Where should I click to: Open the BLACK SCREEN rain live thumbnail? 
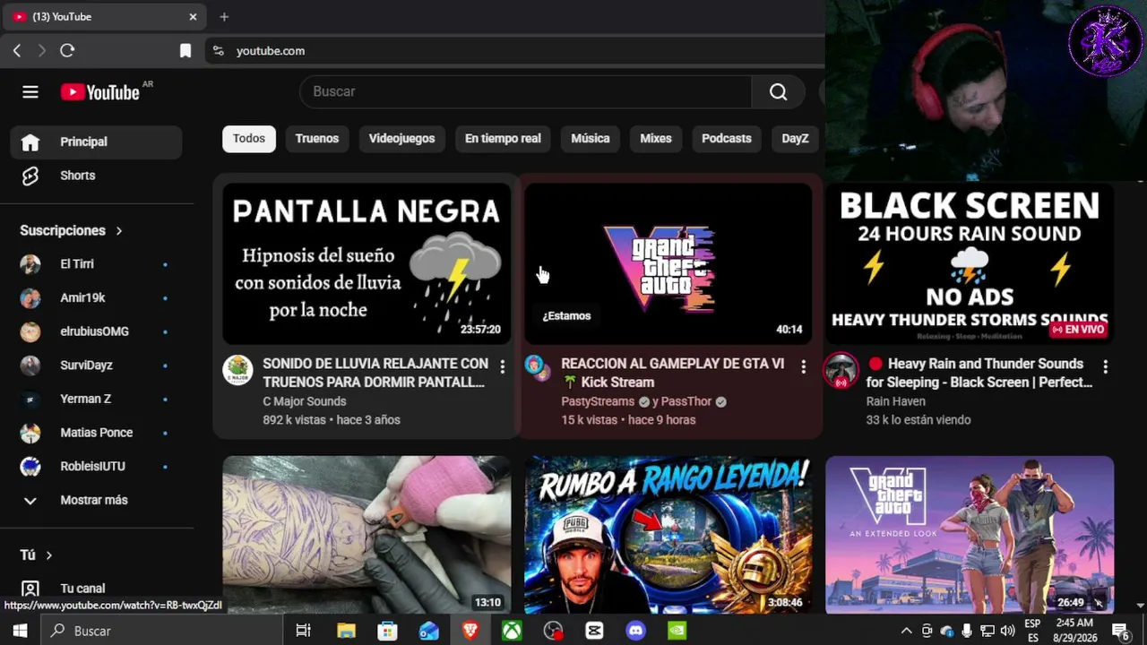point(970,263)
